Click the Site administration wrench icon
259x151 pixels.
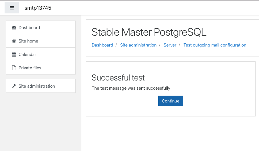[x=14, y=86]
